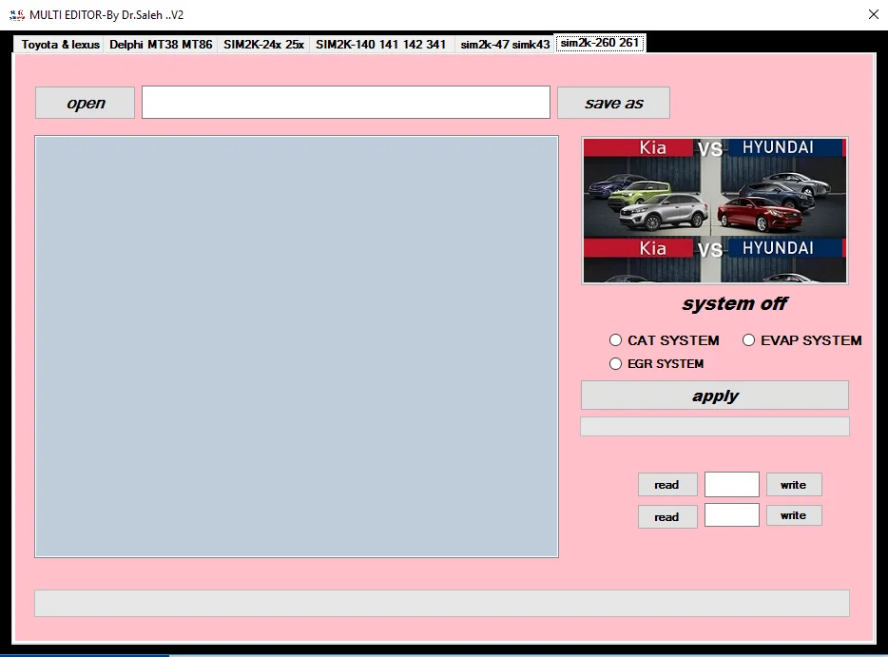
Task: Switch to the Toyota & lexus tab
Action: point(60,44)
